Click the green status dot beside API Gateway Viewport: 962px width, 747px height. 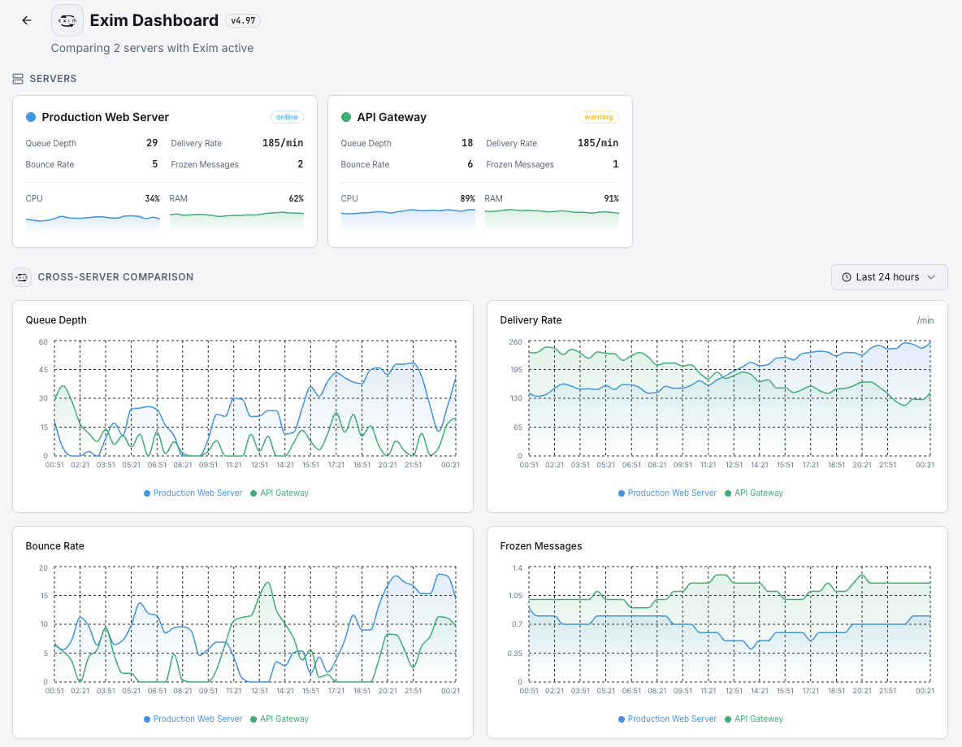pos(345,117)
